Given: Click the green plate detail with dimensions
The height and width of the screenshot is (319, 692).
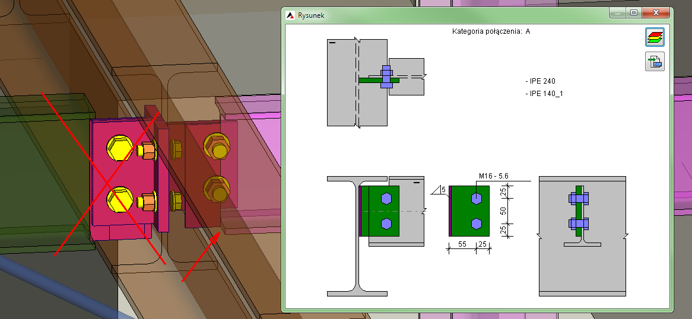Looking at the screenshot, I should [469, 211].
